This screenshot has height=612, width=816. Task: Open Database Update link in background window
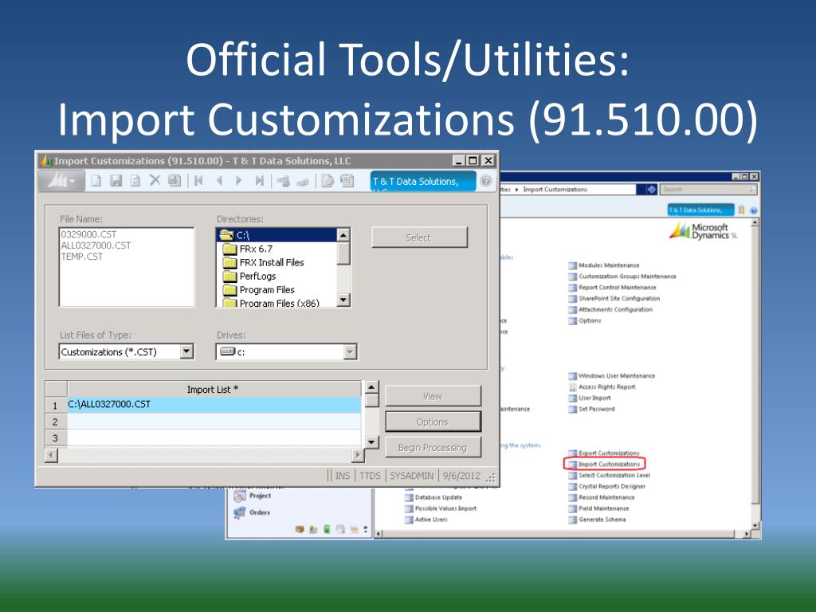coord(433,497)
